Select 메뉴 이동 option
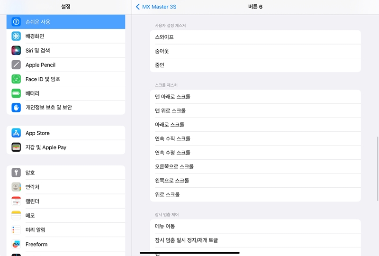Screen dimensions: 379x256 point(255,226)
